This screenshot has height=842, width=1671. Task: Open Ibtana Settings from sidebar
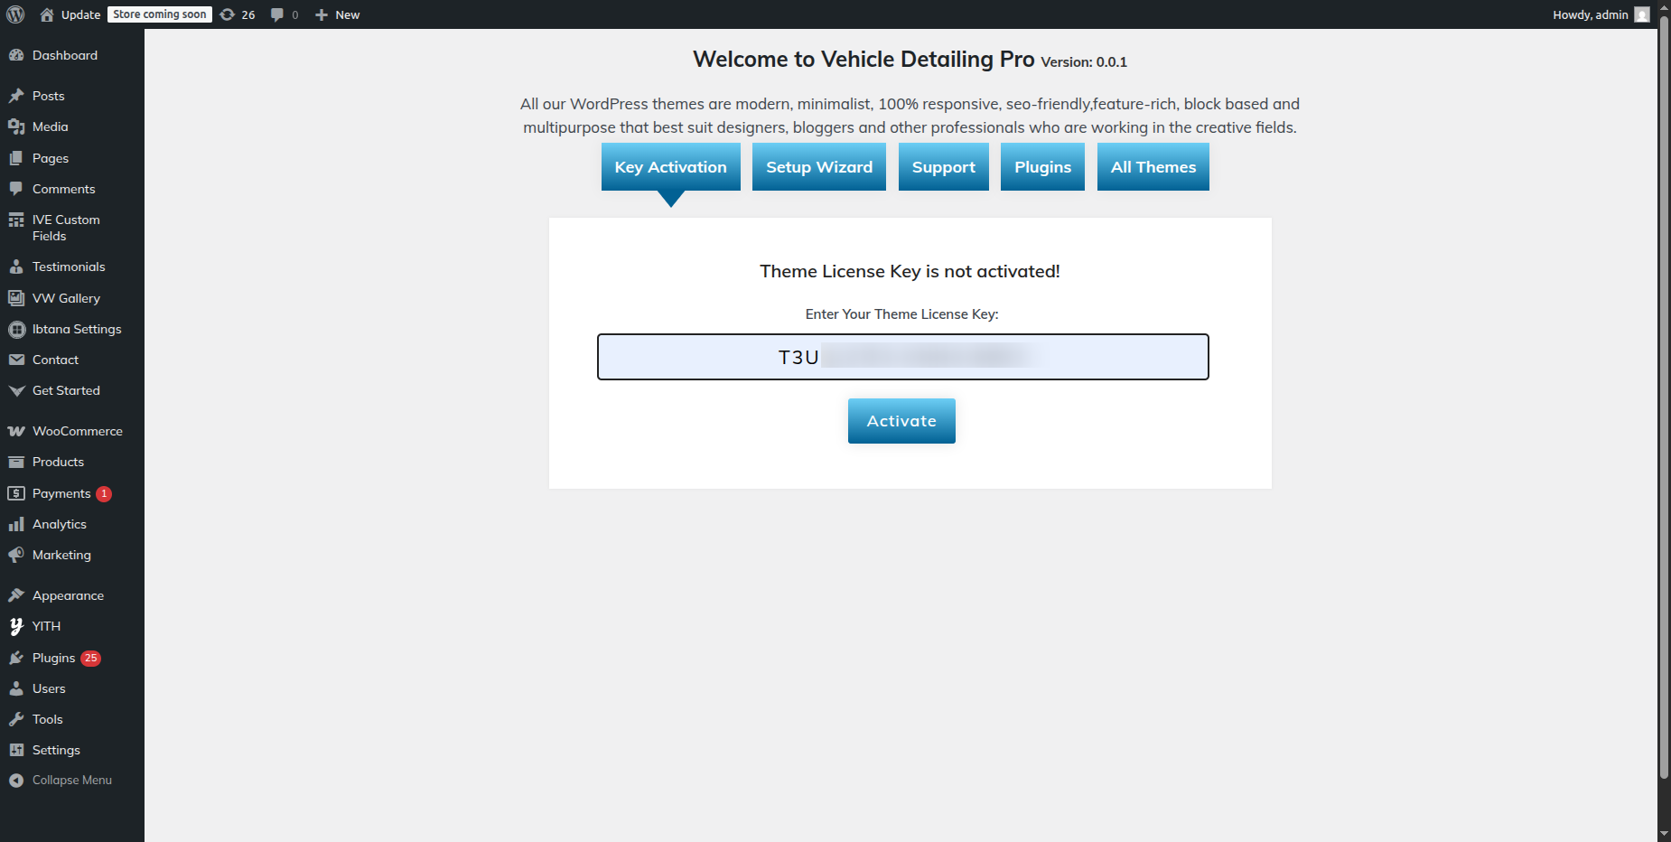[77, 329]
